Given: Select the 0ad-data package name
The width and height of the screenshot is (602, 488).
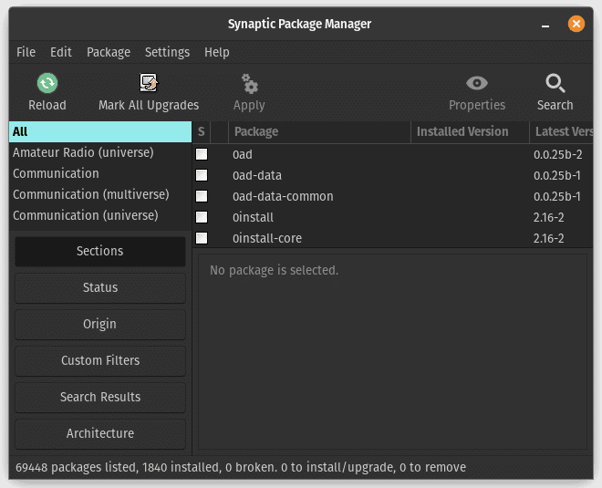Looking at the screenshot, I should pos(257,175).
